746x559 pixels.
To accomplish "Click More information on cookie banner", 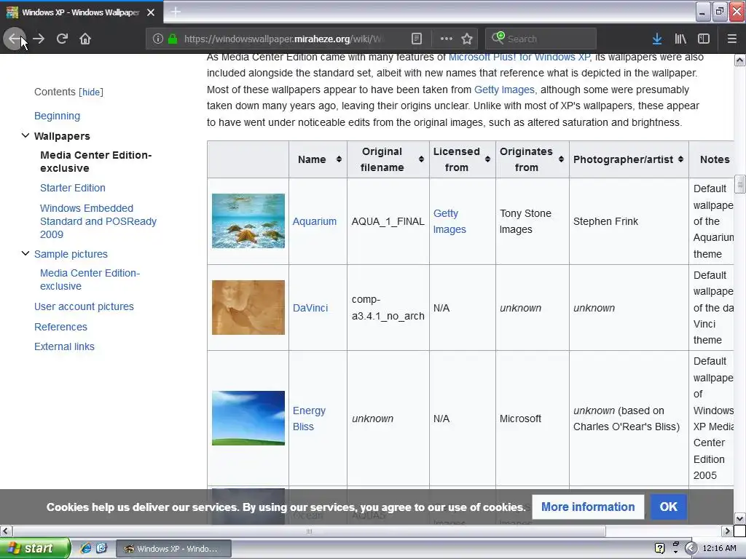I will (588, 507).
